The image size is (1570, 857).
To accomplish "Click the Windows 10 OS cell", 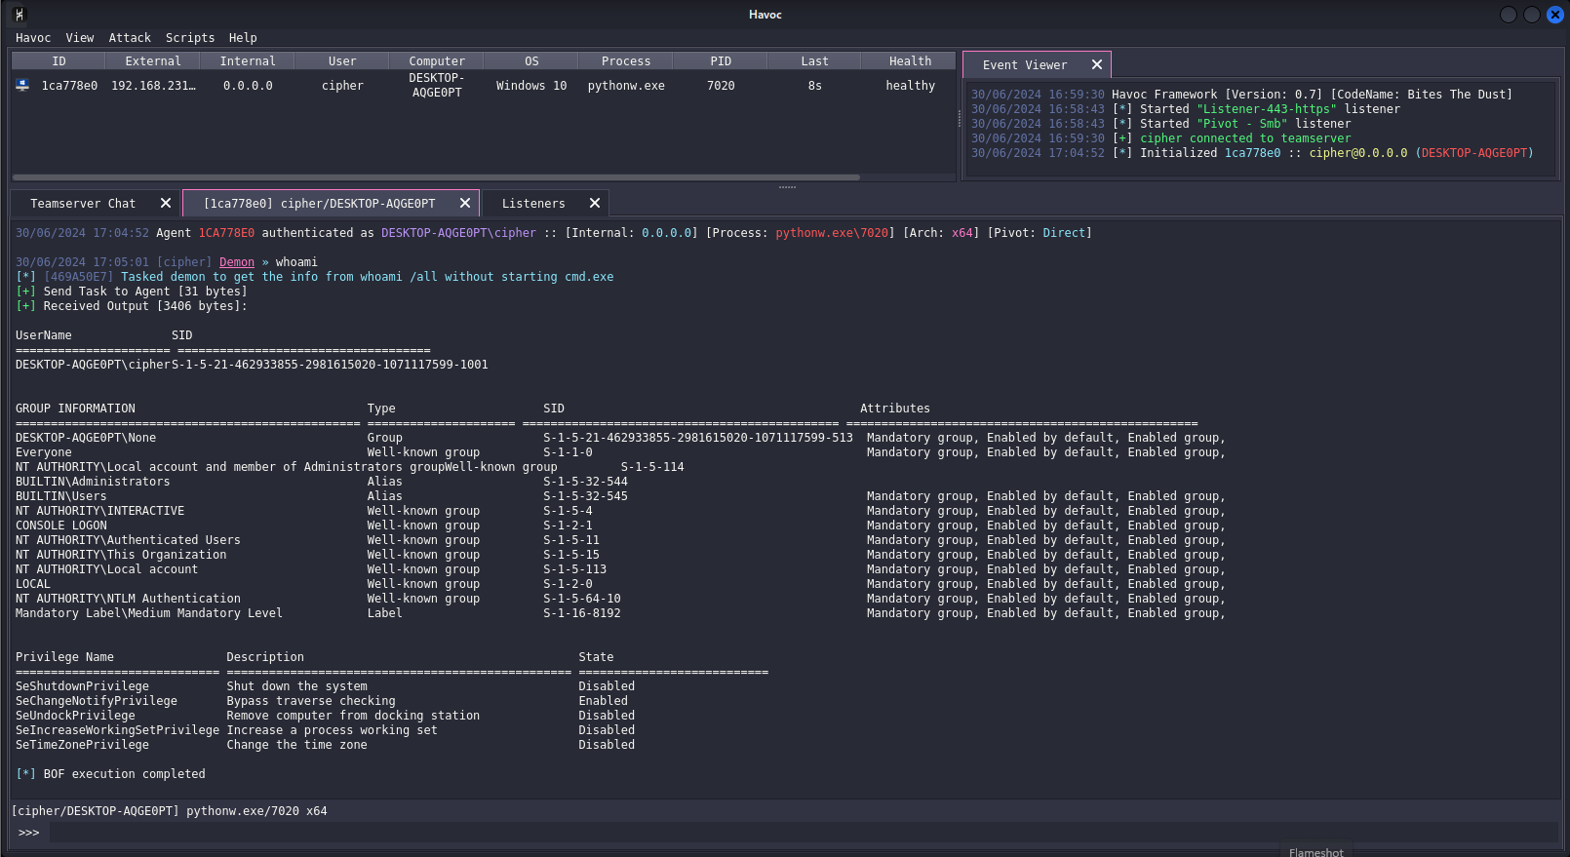I will click(531, 86).
